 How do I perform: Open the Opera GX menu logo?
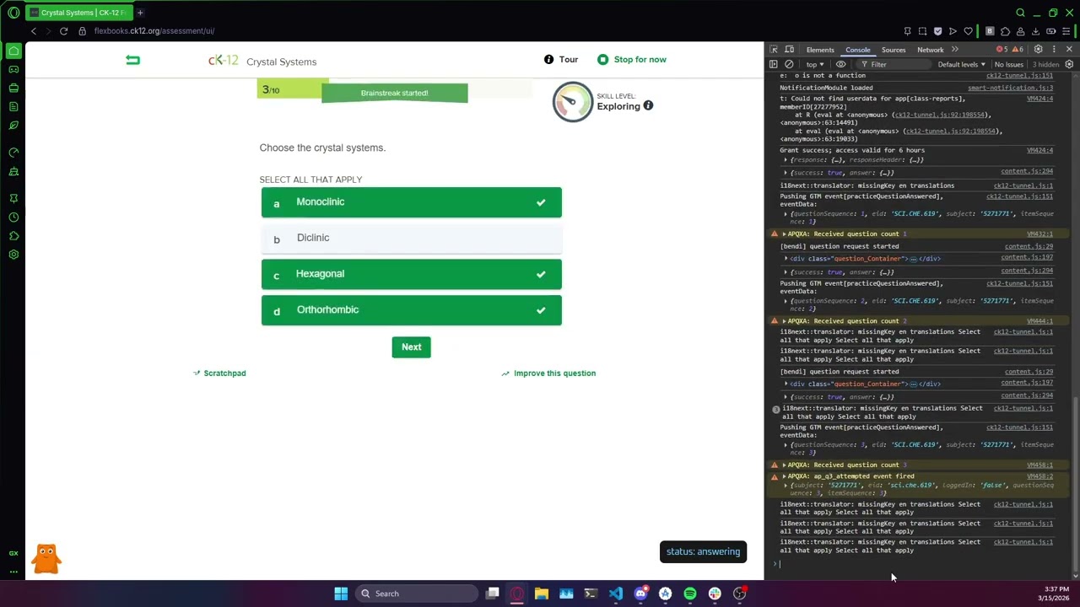pos(13,13)
